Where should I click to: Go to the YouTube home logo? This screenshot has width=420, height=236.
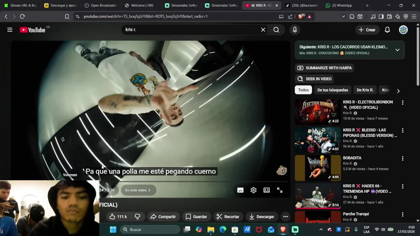(x=32, y=30)
